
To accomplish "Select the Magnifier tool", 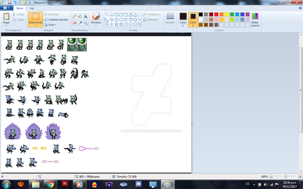I will tap(86, 23).
